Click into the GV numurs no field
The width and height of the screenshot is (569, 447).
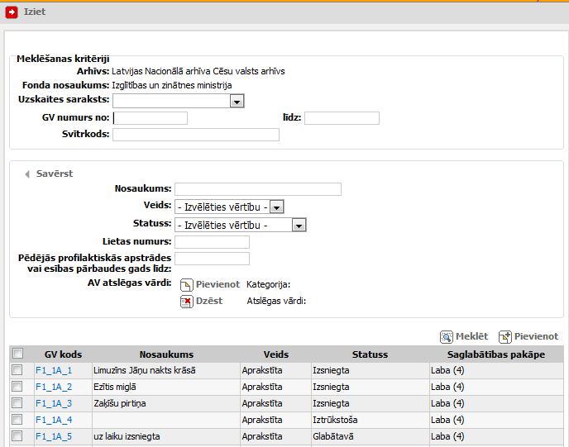[x=151, y=118]
